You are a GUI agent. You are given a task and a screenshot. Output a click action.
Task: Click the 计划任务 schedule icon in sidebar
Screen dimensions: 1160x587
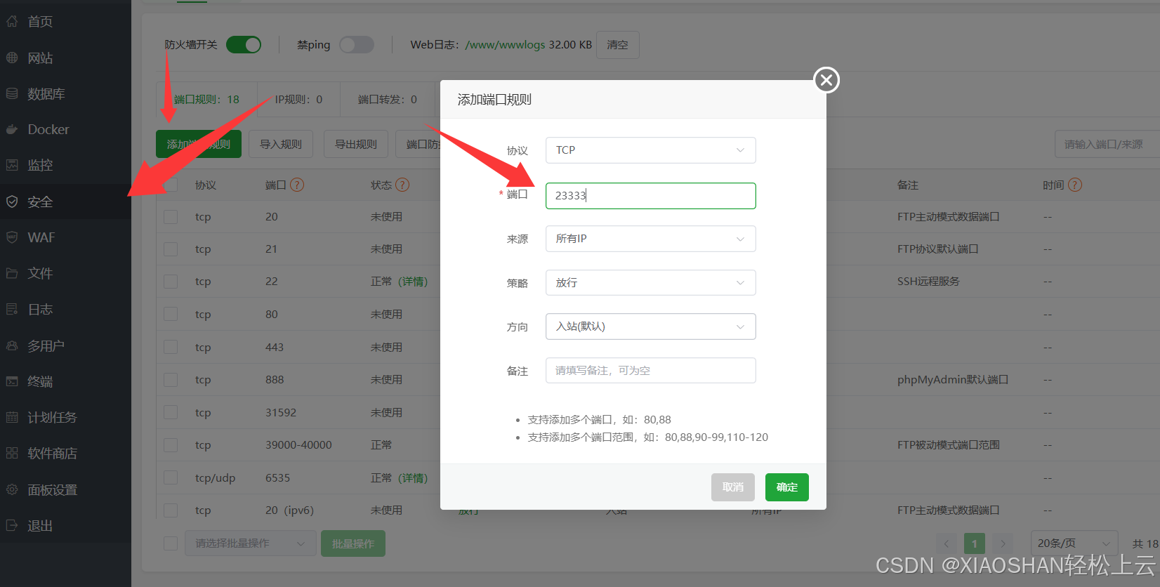(x=12, y=417)
